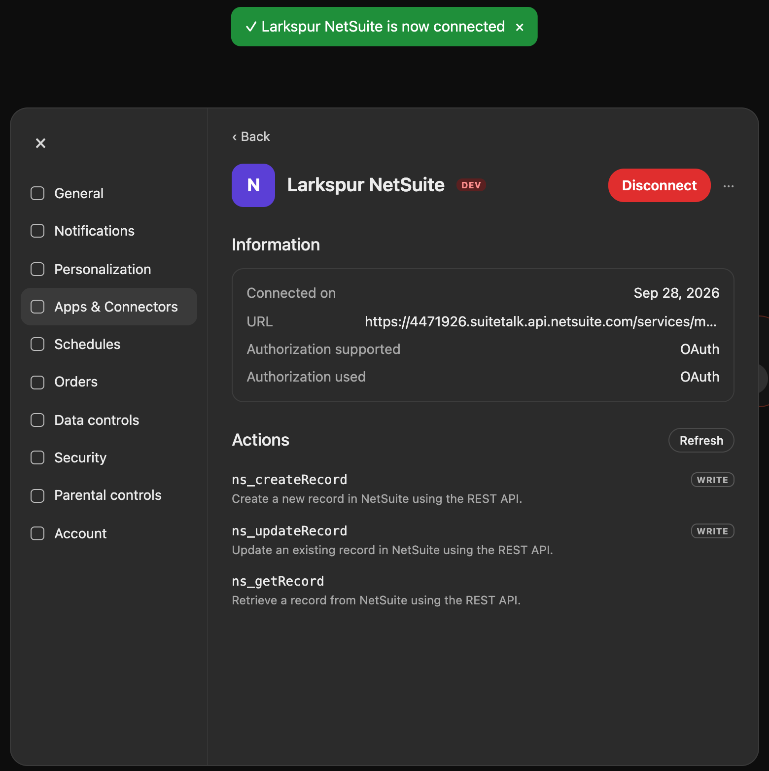Viewport: 769px width, 771px height.
Task: Open the Apps & Connectors settings tab
Action: tap(109, 307)
